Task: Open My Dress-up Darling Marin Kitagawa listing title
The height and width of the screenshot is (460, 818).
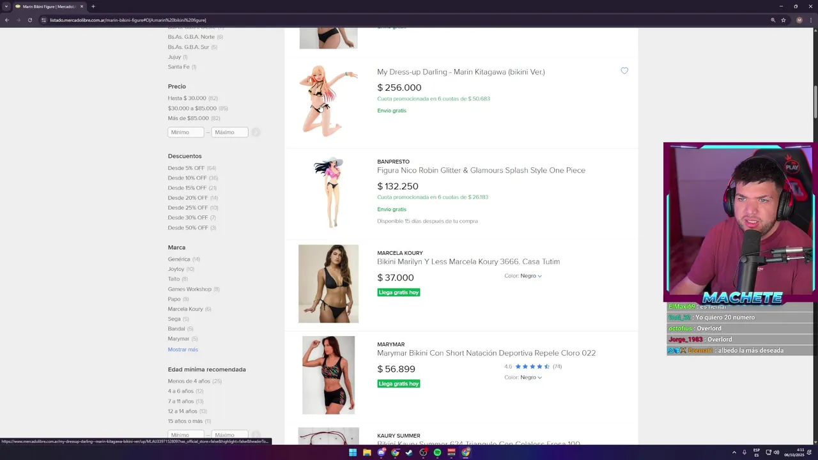Action: pos(461,72)
